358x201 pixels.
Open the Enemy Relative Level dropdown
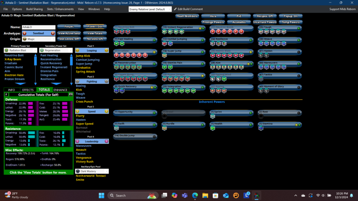150,9
